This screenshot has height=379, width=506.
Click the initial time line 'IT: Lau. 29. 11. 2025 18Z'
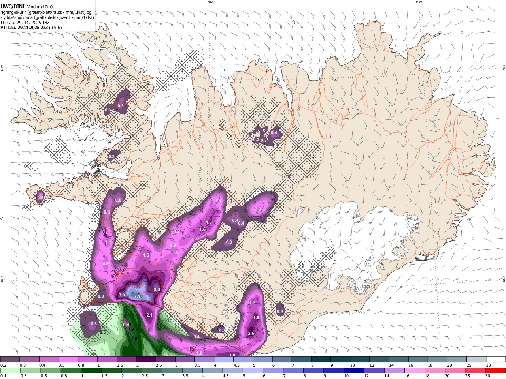coord(25,23)
